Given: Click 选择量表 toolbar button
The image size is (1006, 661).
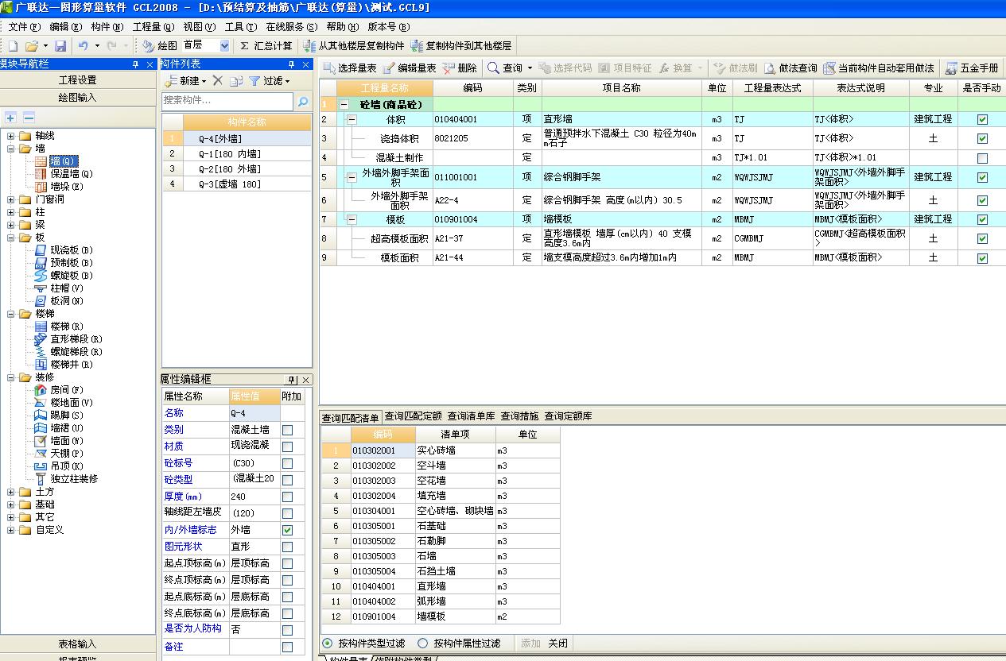Looking at the screenshot, I should click(x=350, y=68).
